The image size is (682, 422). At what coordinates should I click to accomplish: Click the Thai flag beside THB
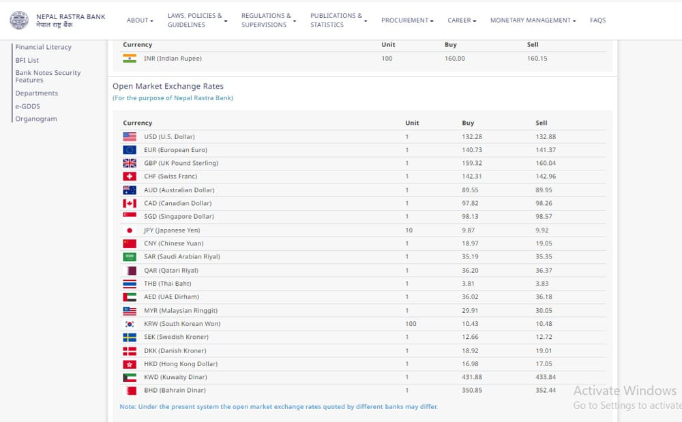[130, 284]
